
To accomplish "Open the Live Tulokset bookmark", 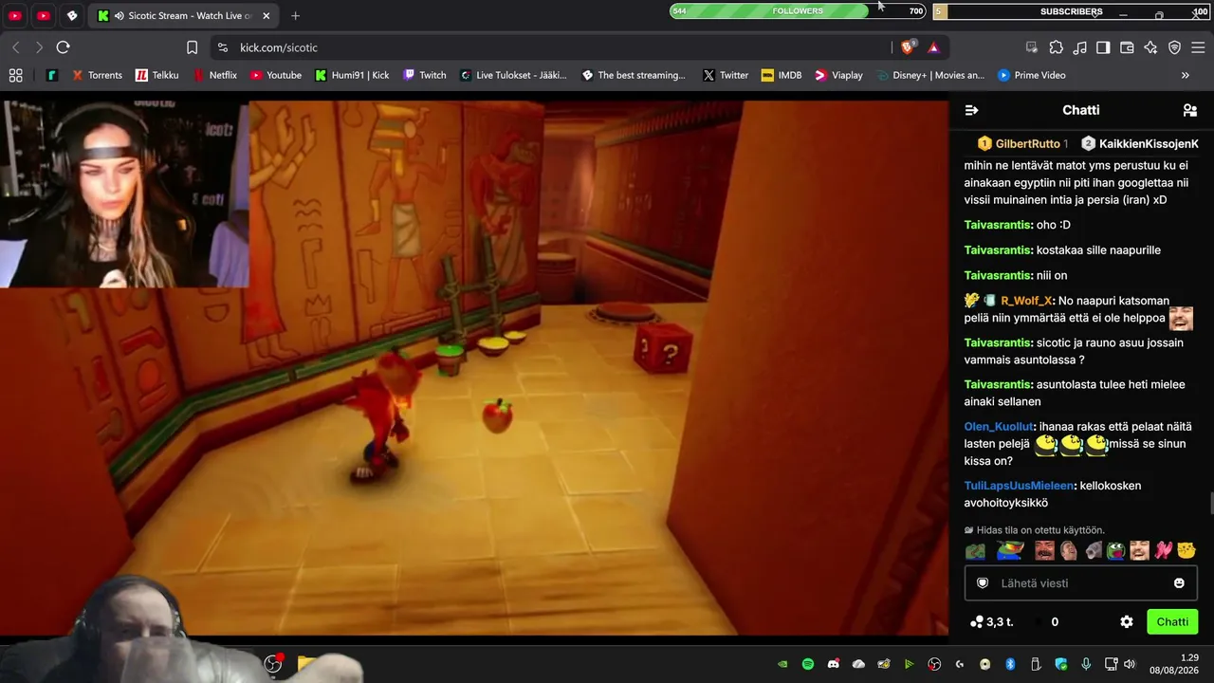I will click(515, 75).
